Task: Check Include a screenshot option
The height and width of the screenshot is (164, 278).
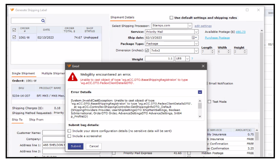Action: [x=69, y=136]
